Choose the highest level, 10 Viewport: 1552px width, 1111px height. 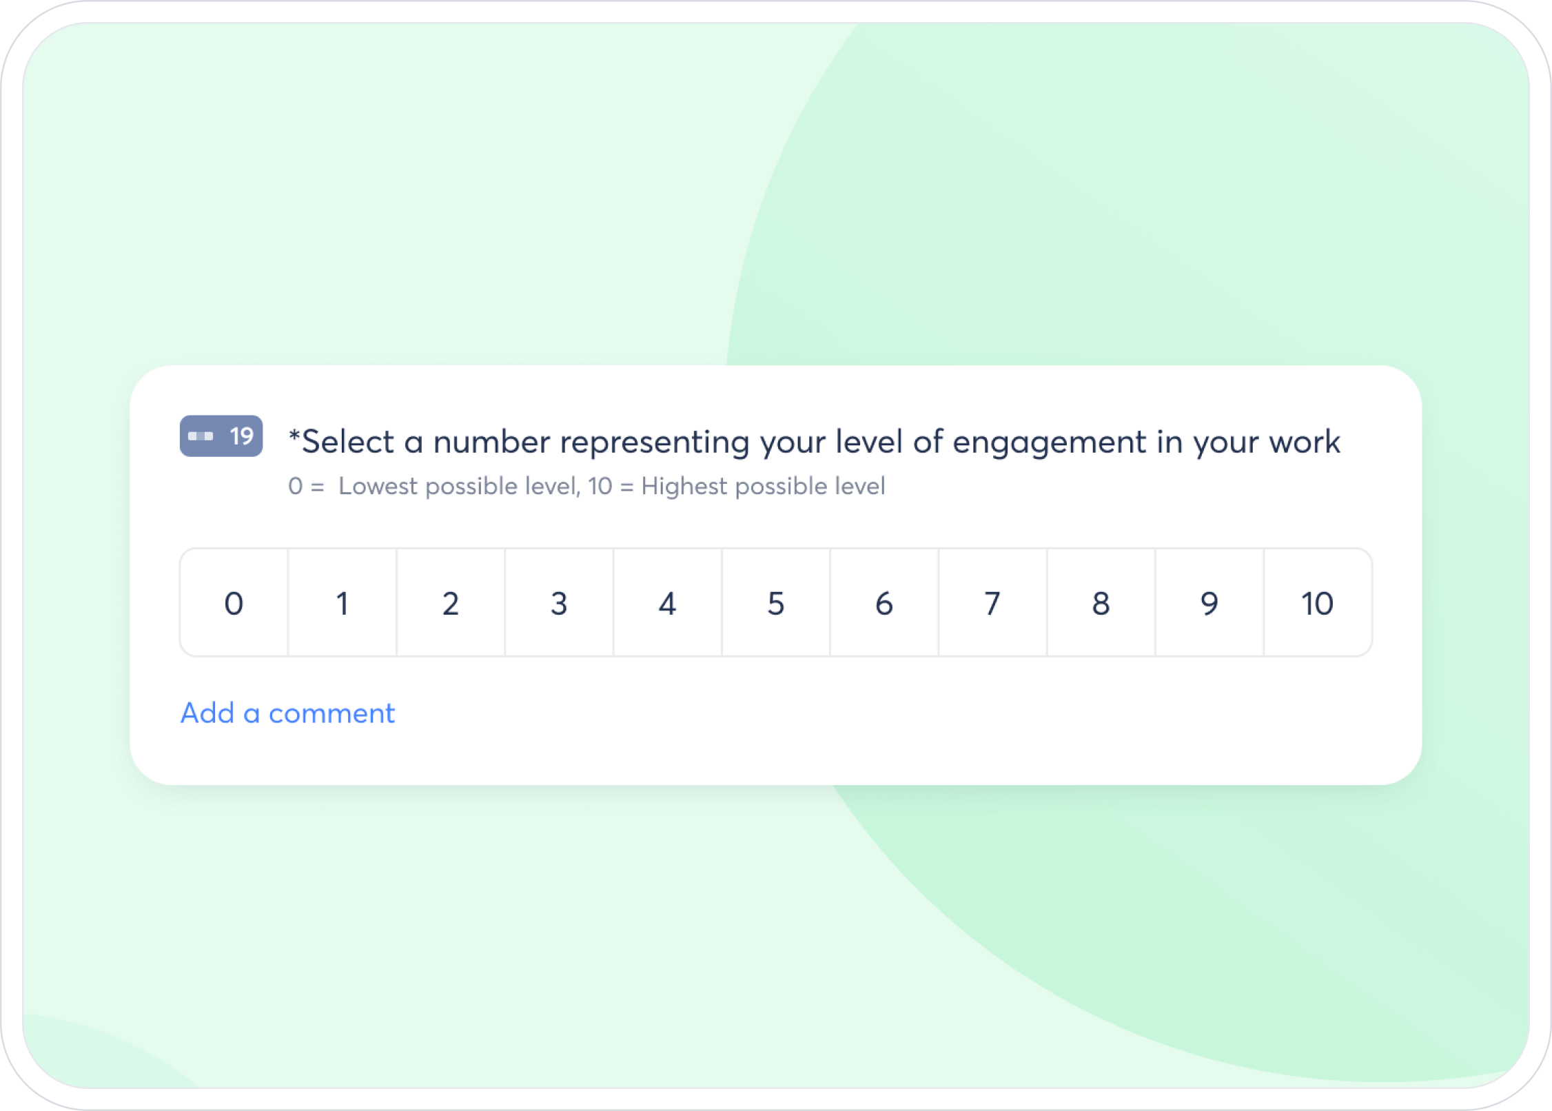[x=1318, y=603]
